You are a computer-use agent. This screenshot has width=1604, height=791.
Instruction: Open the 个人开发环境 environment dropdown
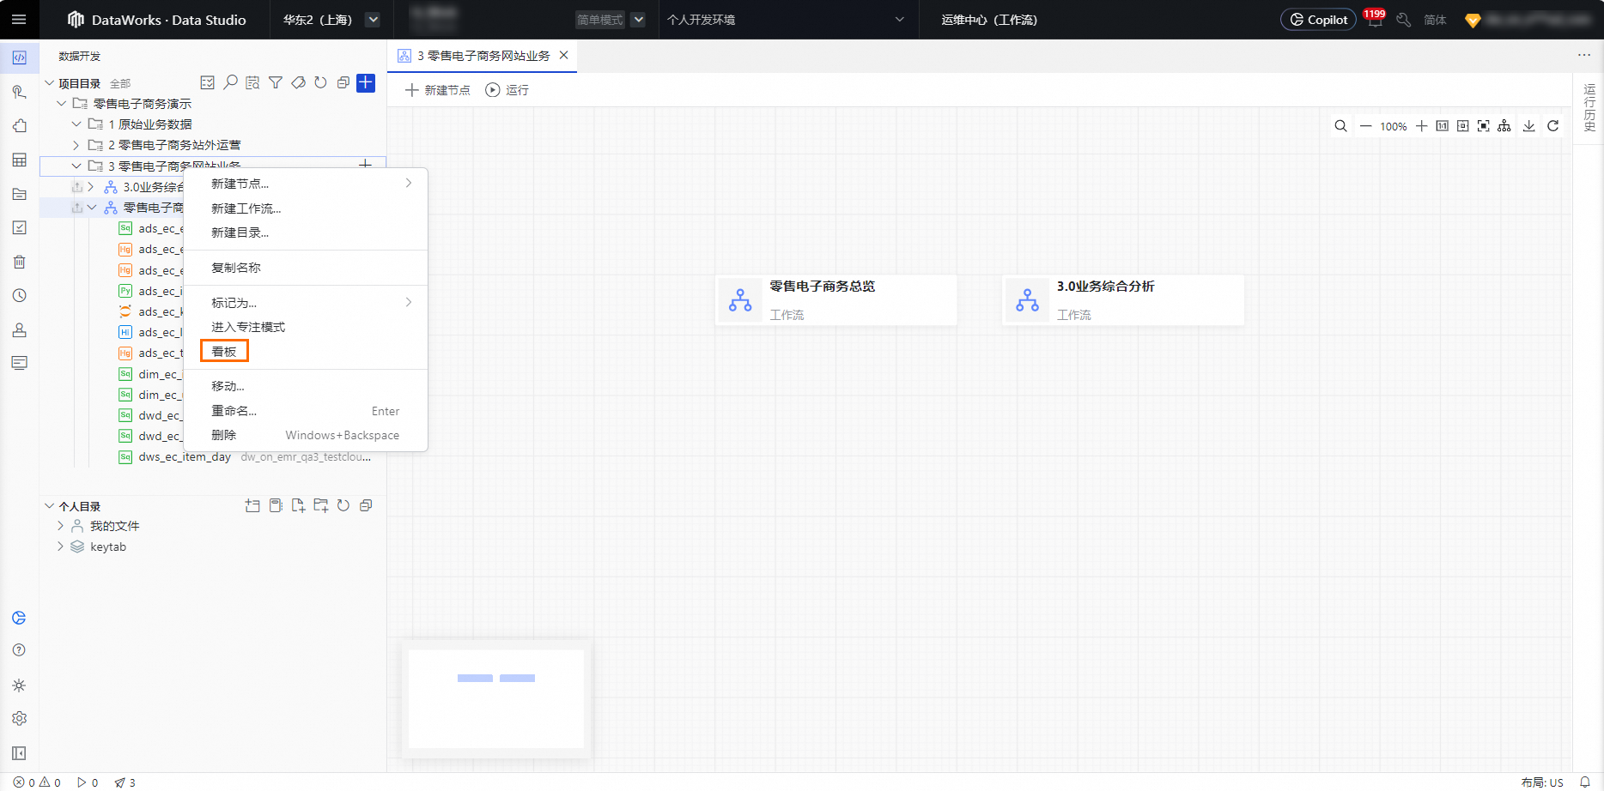pyautogui.click(x=786, y=20)
